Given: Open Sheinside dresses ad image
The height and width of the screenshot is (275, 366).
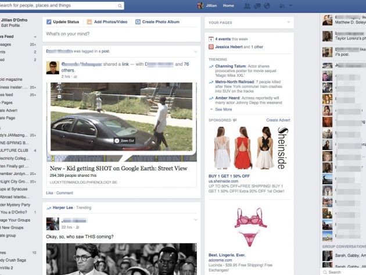Looking at the screenshot, I should point(249,148).
